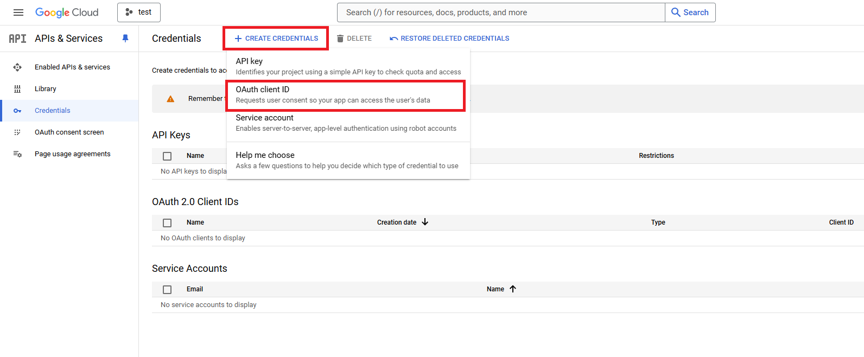Open Enabled APIs & services

point(72,67)
